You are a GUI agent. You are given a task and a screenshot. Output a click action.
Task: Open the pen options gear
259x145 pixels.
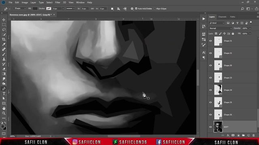click(x=132, y=9)
